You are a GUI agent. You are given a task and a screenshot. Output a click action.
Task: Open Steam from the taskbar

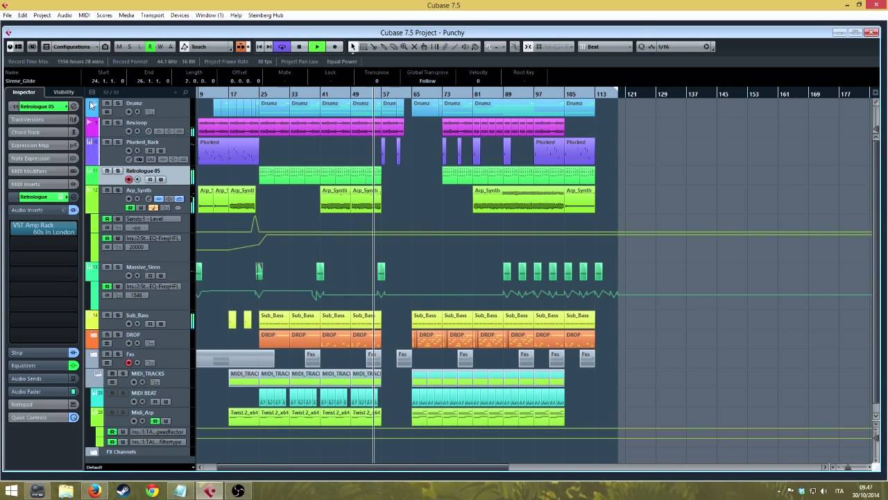point(123,491)
